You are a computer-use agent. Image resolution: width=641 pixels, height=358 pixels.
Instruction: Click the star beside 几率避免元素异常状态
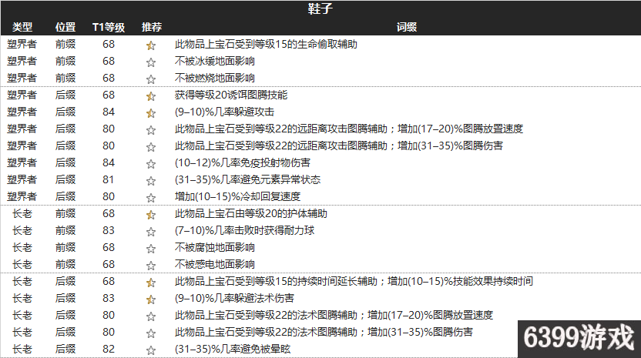point(151,181)
